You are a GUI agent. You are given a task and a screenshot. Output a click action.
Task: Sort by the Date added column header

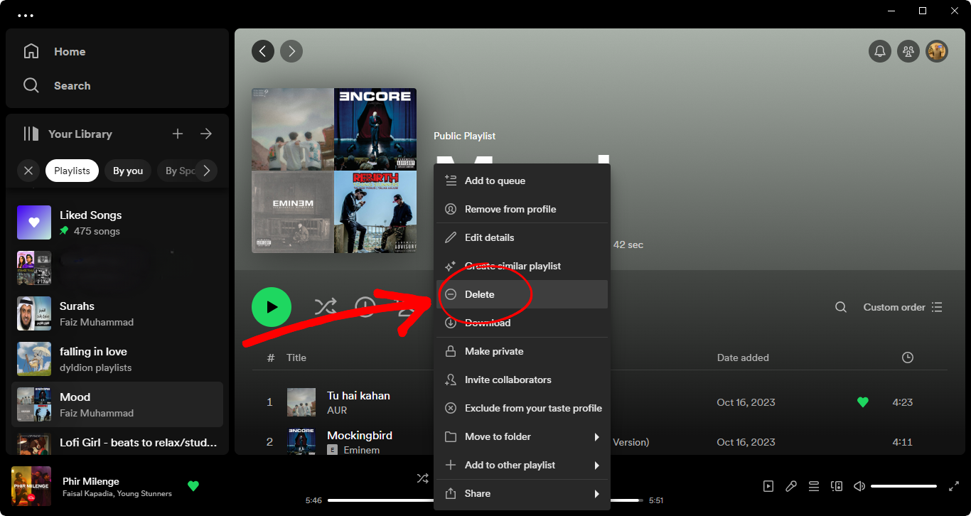743,358
